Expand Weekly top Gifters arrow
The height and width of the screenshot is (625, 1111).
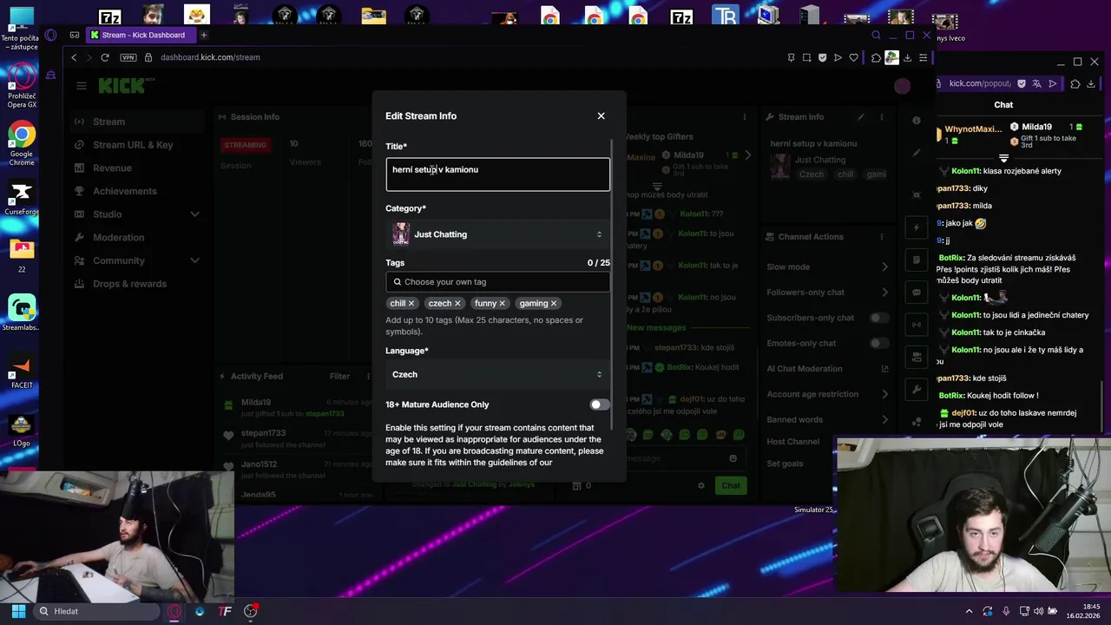[748, 156]
